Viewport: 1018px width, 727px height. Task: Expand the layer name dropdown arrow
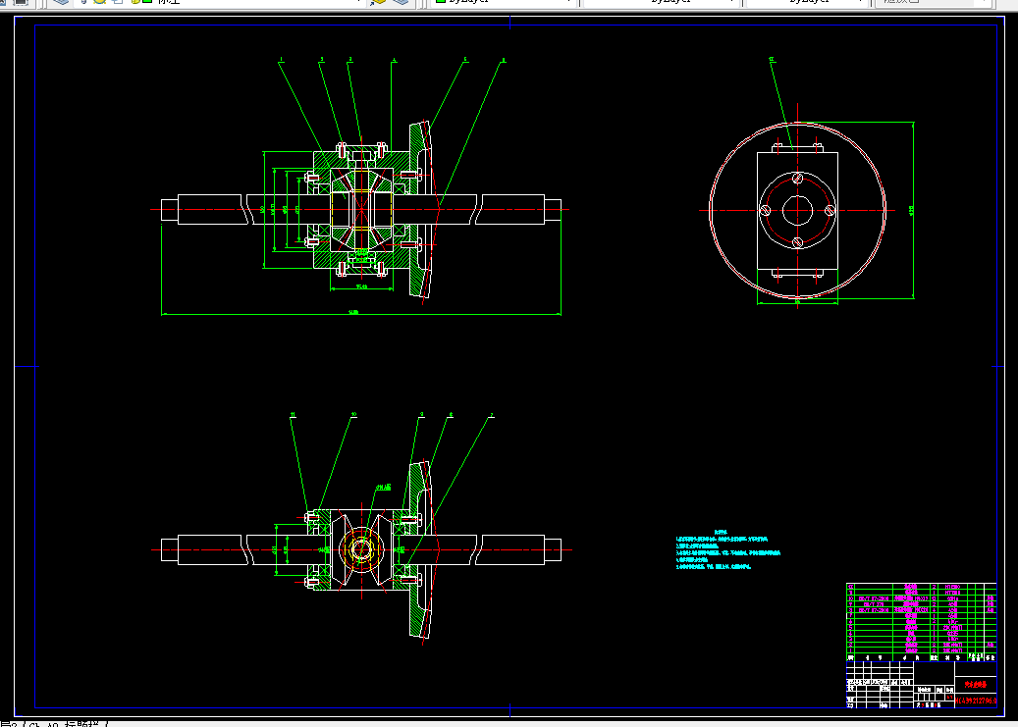point(359,2)
